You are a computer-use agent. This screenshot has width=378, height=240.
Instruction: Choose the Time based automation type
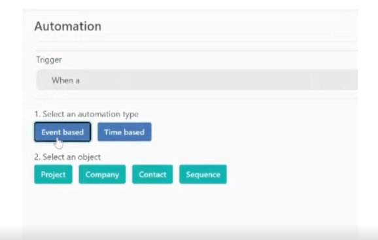(x=124, y=132)
